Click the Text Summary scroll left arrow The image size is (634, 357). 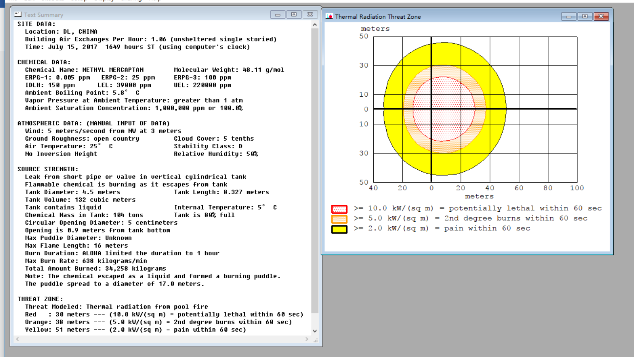[17, 339]
